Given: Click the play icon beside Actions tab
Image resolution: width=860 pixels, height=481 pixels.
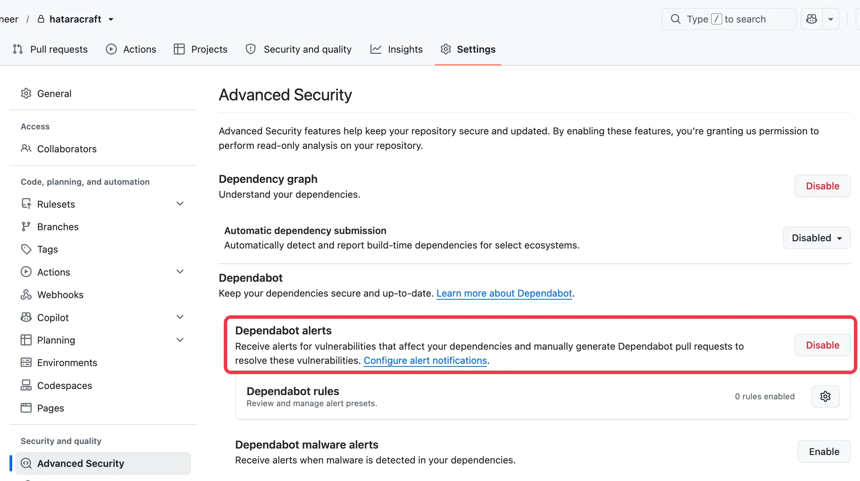Looking at the screenshot, I should [x=111, y=49].
